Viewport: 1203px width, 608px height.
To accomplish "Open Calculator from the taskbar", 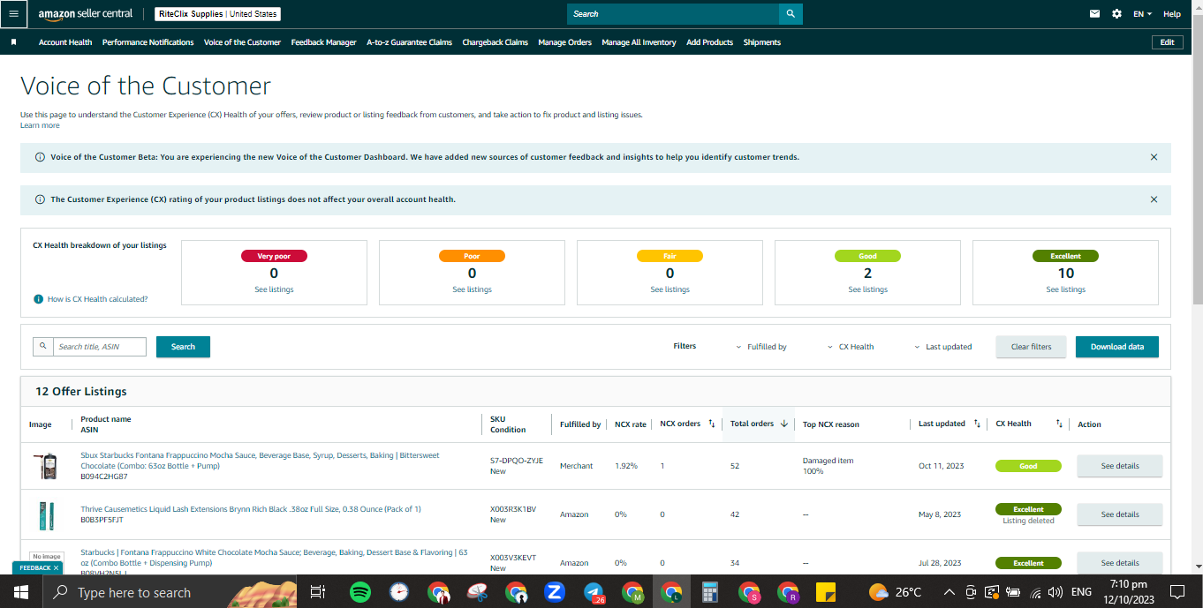I will [x=710, y=592].
